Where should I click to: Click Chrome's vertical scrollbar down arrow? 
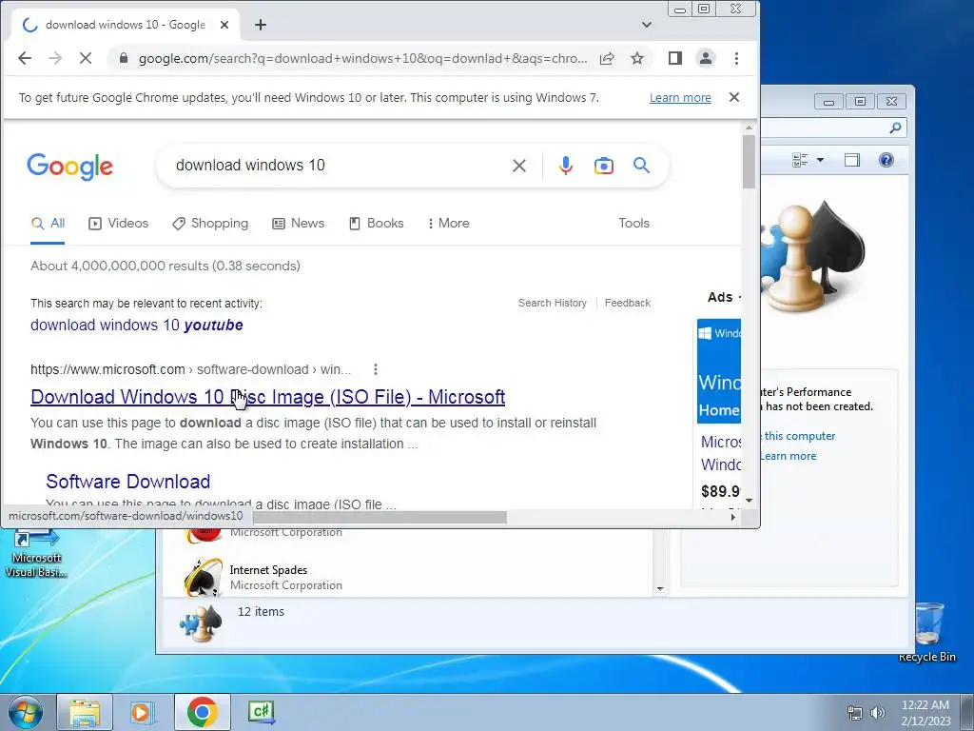tap(749, 500)
